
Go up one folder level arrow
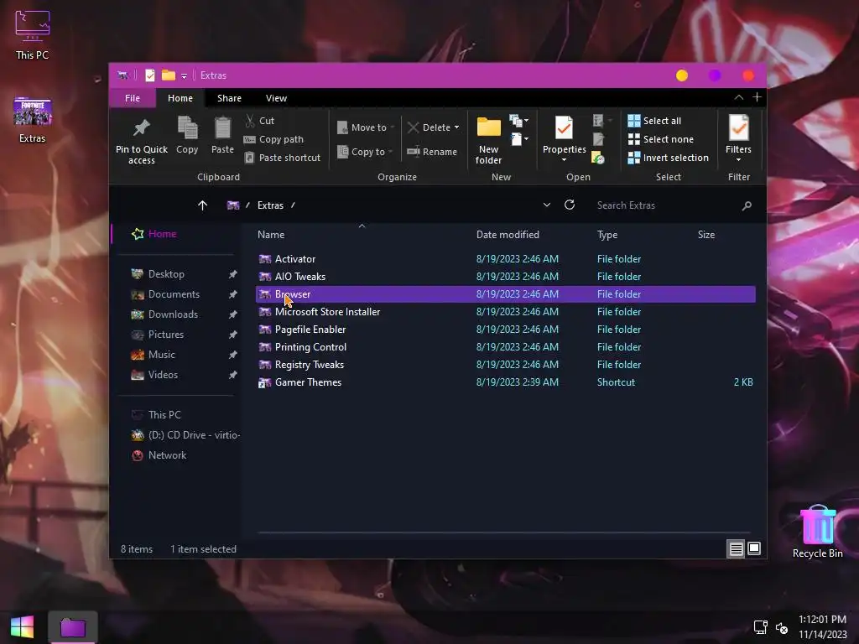[203, 205]
